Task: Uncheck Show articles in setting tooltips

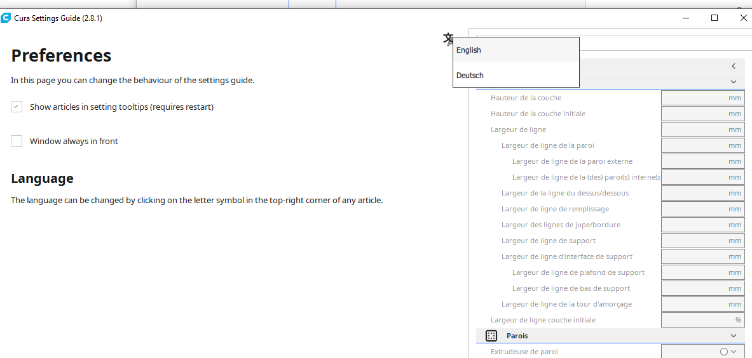Action: pos(17,107)
